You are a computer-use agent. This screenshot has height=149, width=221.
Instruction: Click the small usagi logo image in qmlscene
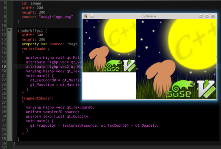[109, 46]
